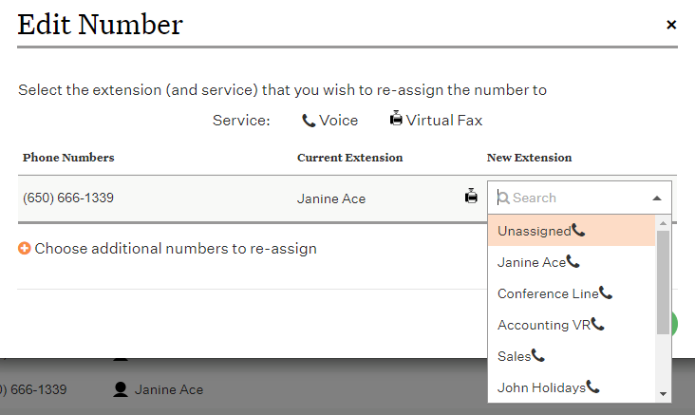Screen dimensions: 695x415
Task: Click the phone icon beside Conference Line
Action: [606, 293]
